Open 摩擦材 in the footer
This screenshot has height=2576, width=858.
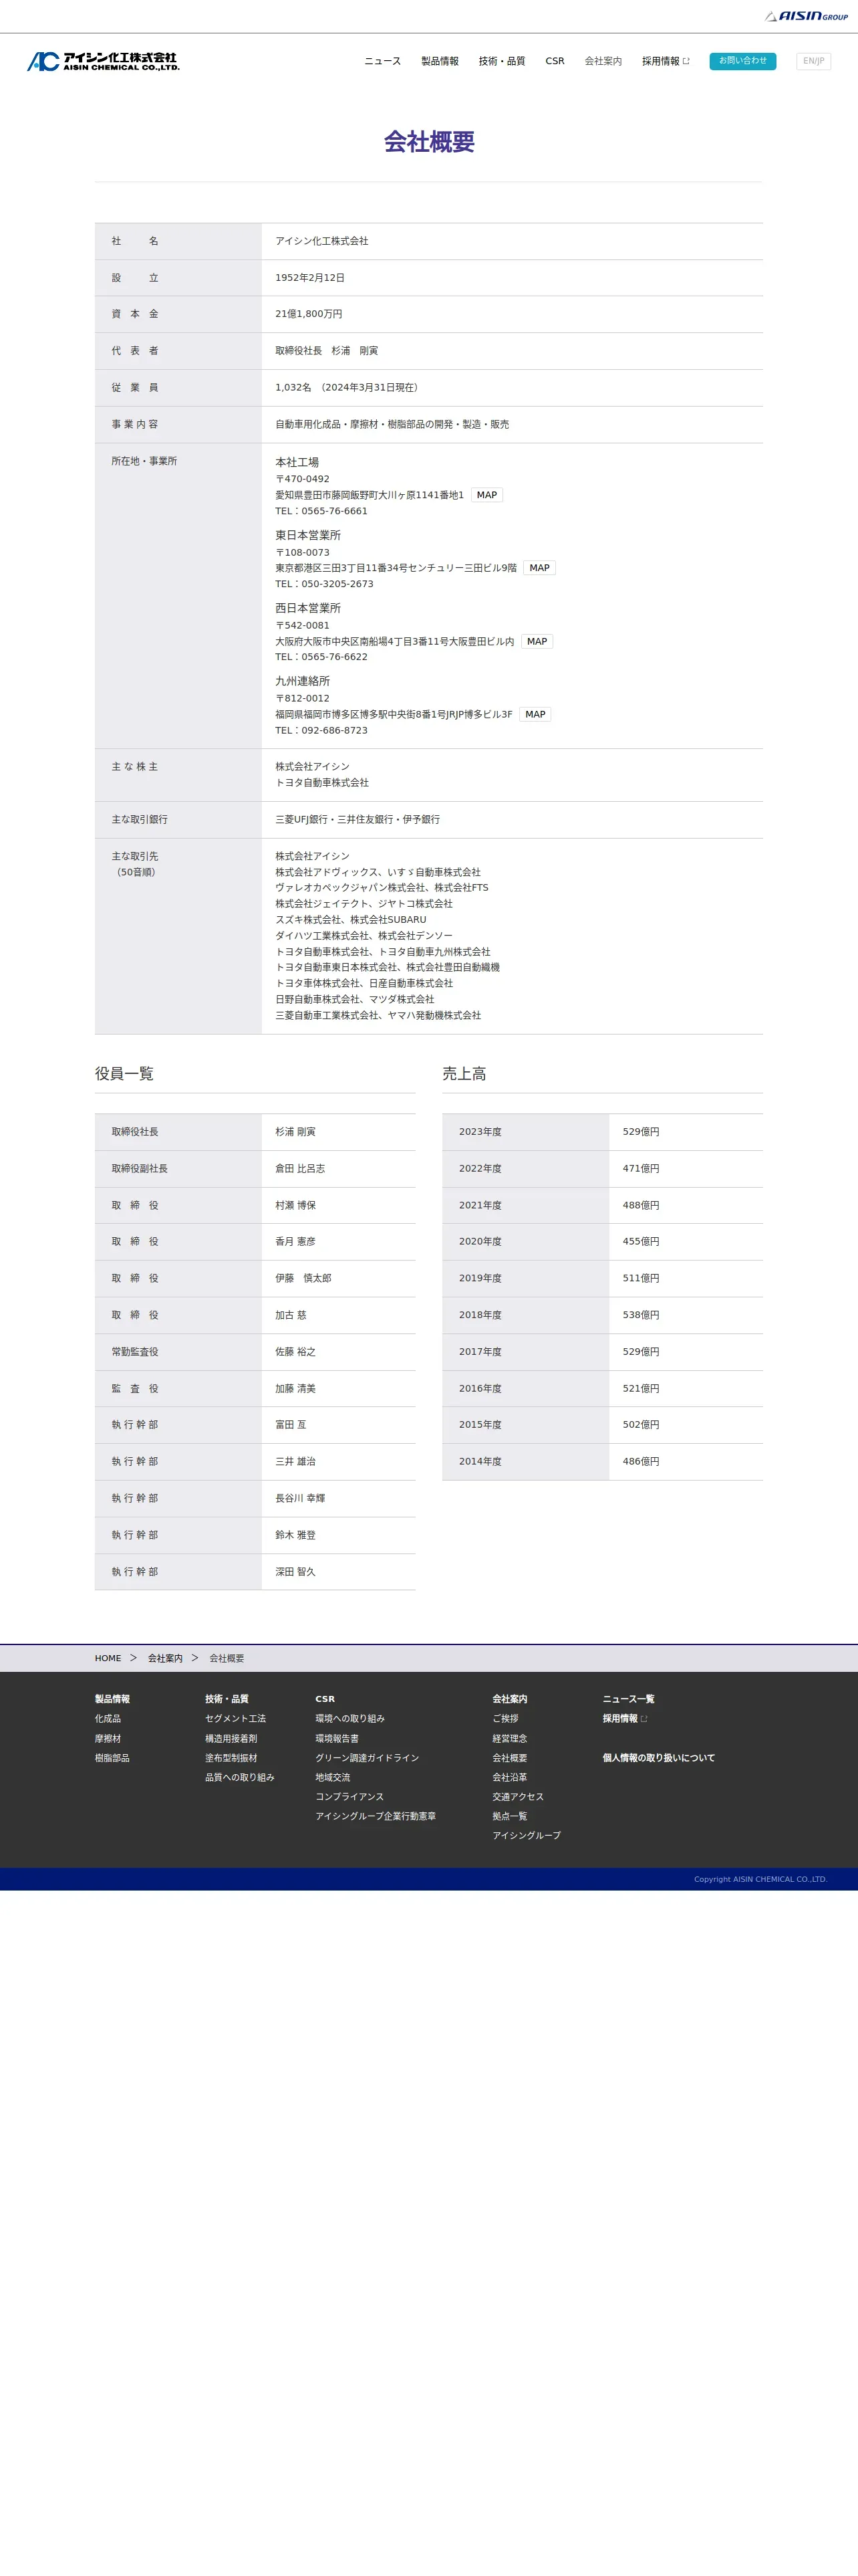point(108,1739)
